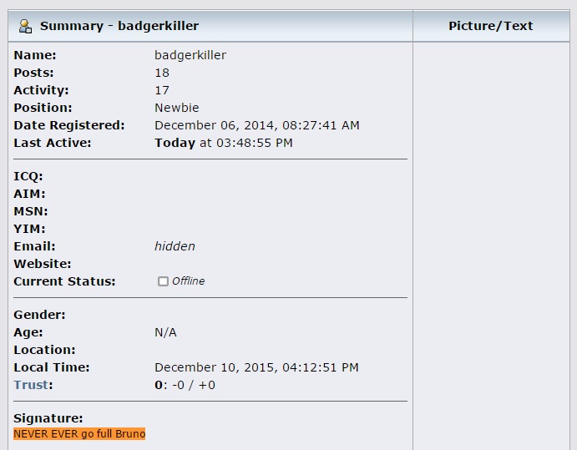Select the username badgerkiller value
577x450 pixels.
pos(190,55)
